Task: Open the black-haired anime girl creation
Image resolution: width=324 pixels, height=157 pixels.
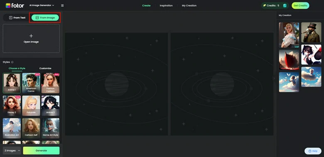Action: [311, 54]
